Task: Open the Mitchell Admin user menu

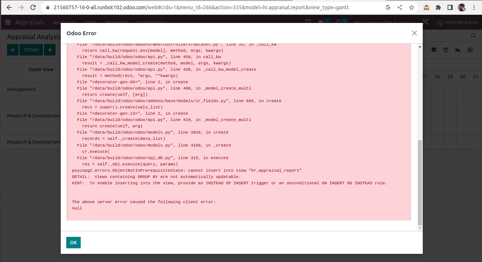Action: click(x=458, y=22)
